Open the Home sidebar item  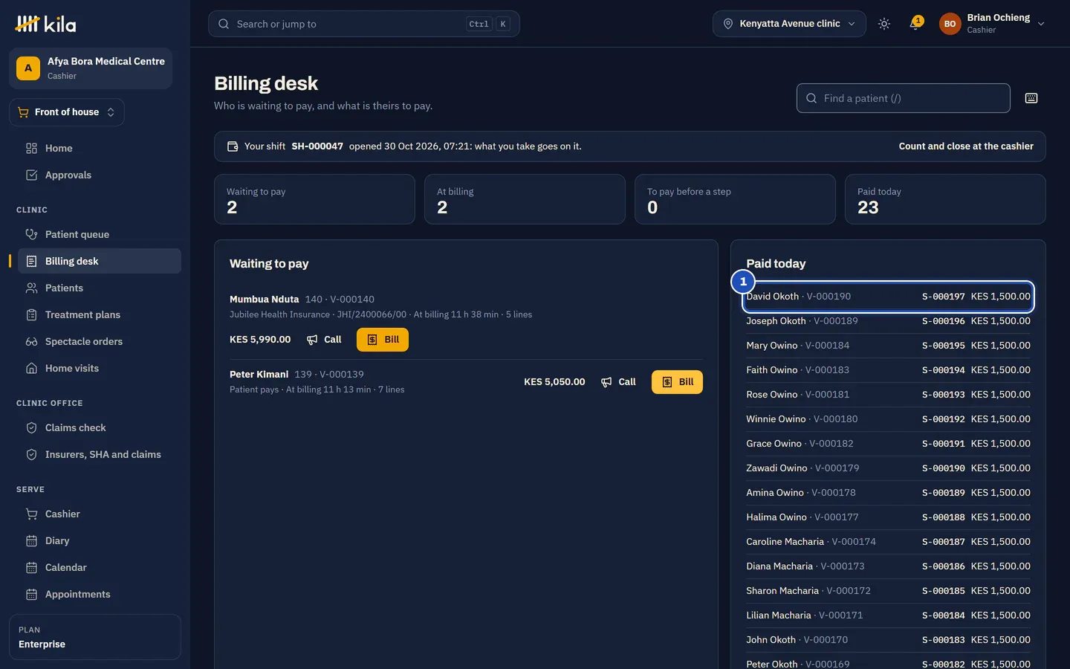pyautogui.click(x=100, y=148)
